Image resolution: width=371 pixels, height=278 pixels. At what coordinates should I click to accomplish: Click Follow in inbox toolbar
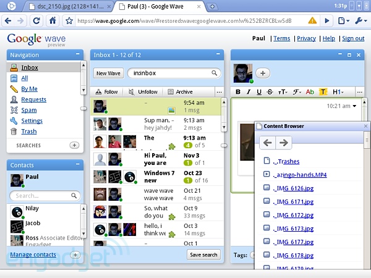point(106,91)
